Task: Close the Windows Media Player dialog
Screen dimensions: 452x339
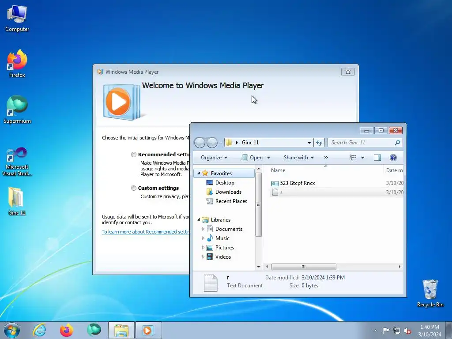Action: (x=348, y=72)
